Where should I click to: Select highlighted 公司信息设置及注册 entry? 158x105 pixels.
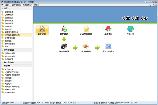17,35
